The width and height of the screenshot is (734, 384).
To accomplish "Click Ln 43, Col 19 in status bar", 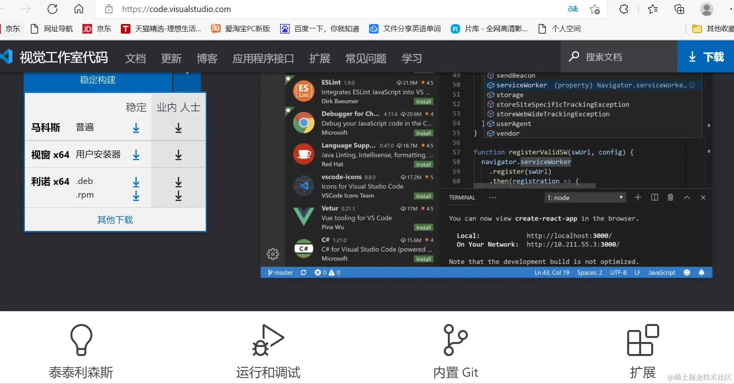I will pos(552,272).
